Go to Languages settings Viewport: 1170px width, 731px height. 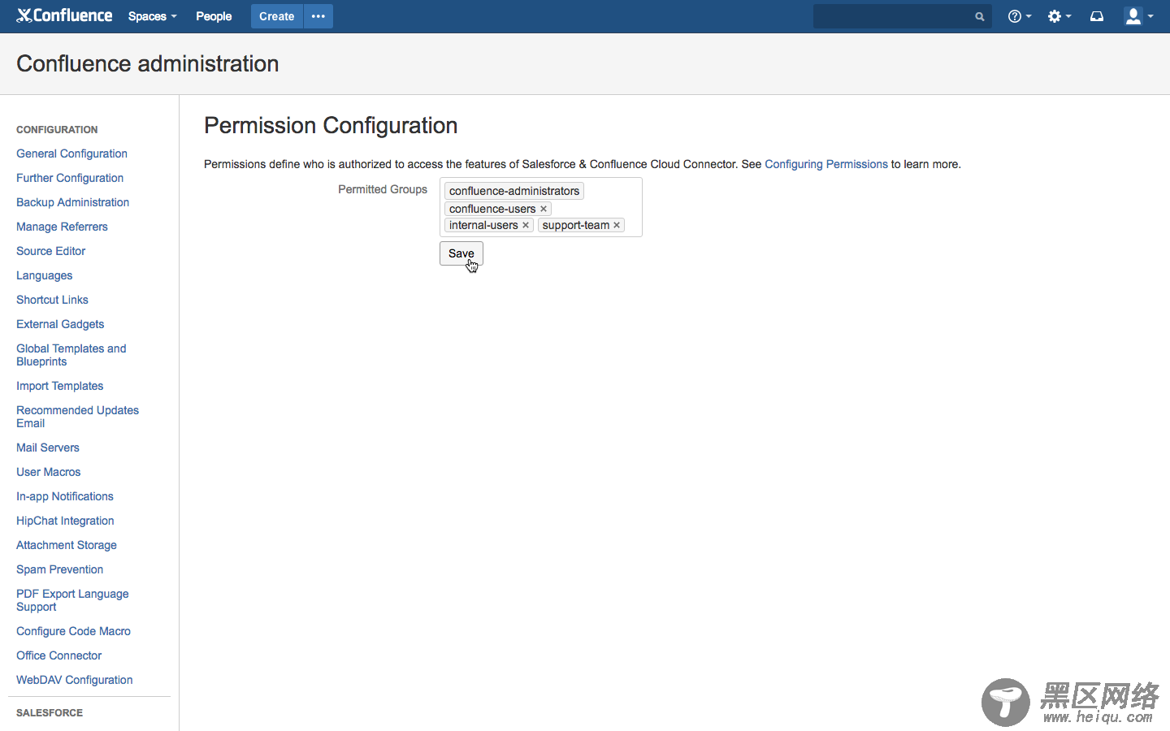(44, 275)
